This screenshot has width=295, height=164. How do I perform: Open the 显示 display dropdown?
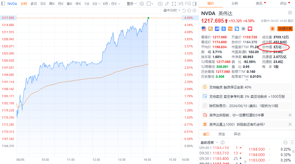(x=132, y=4)
